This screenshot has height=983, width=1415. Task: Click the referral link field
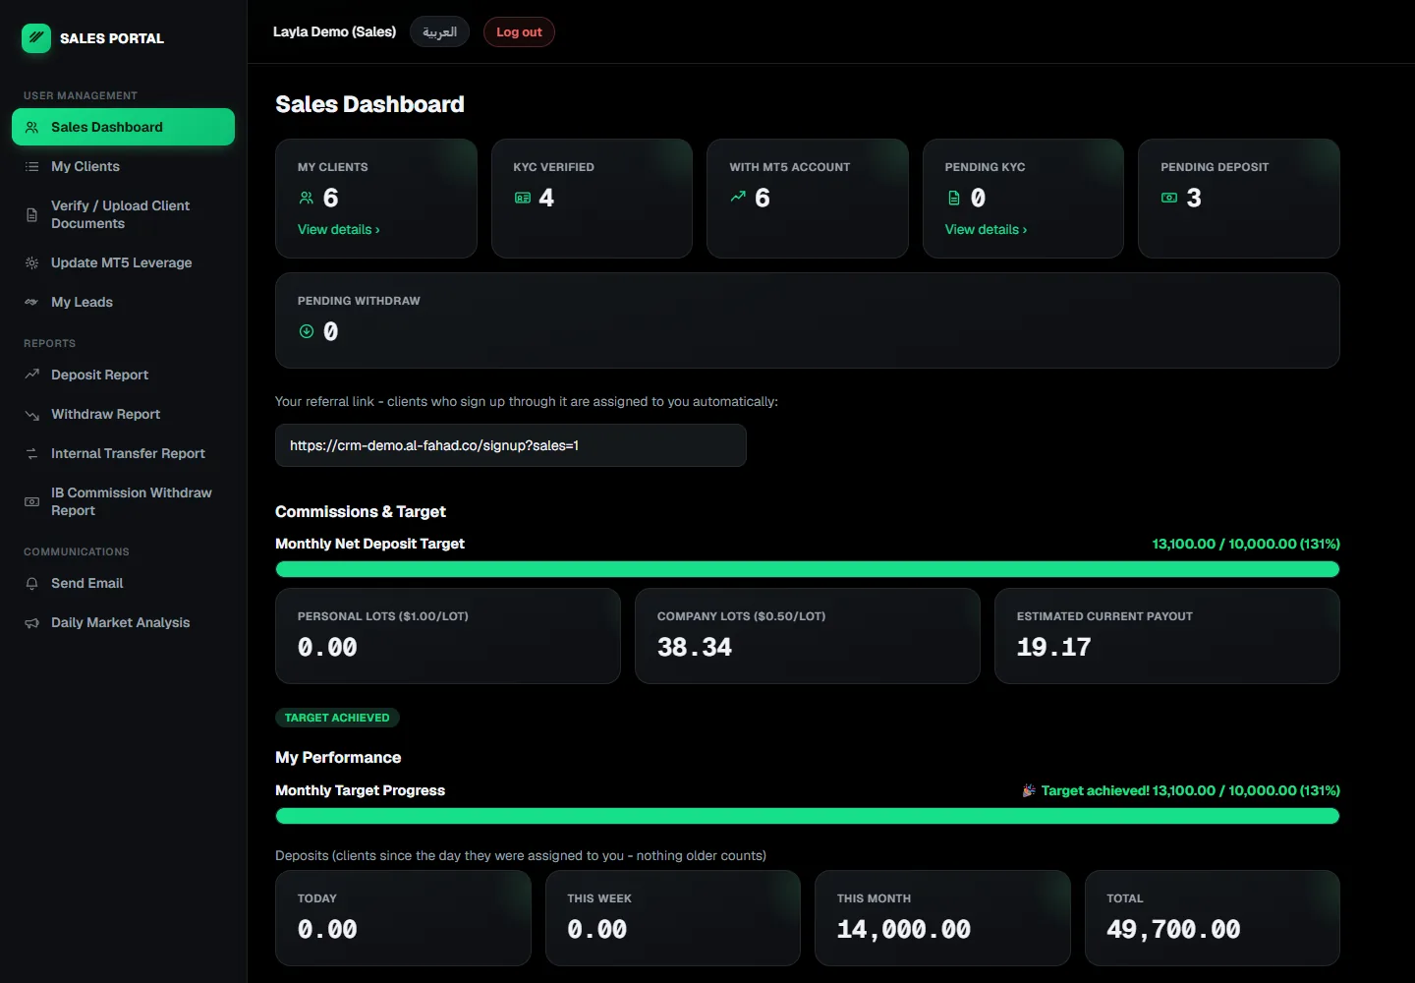(511, 445)
